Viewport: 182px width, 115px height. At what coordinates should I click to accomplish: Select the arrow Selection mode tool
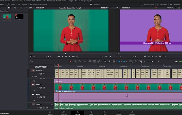[70, 61]
